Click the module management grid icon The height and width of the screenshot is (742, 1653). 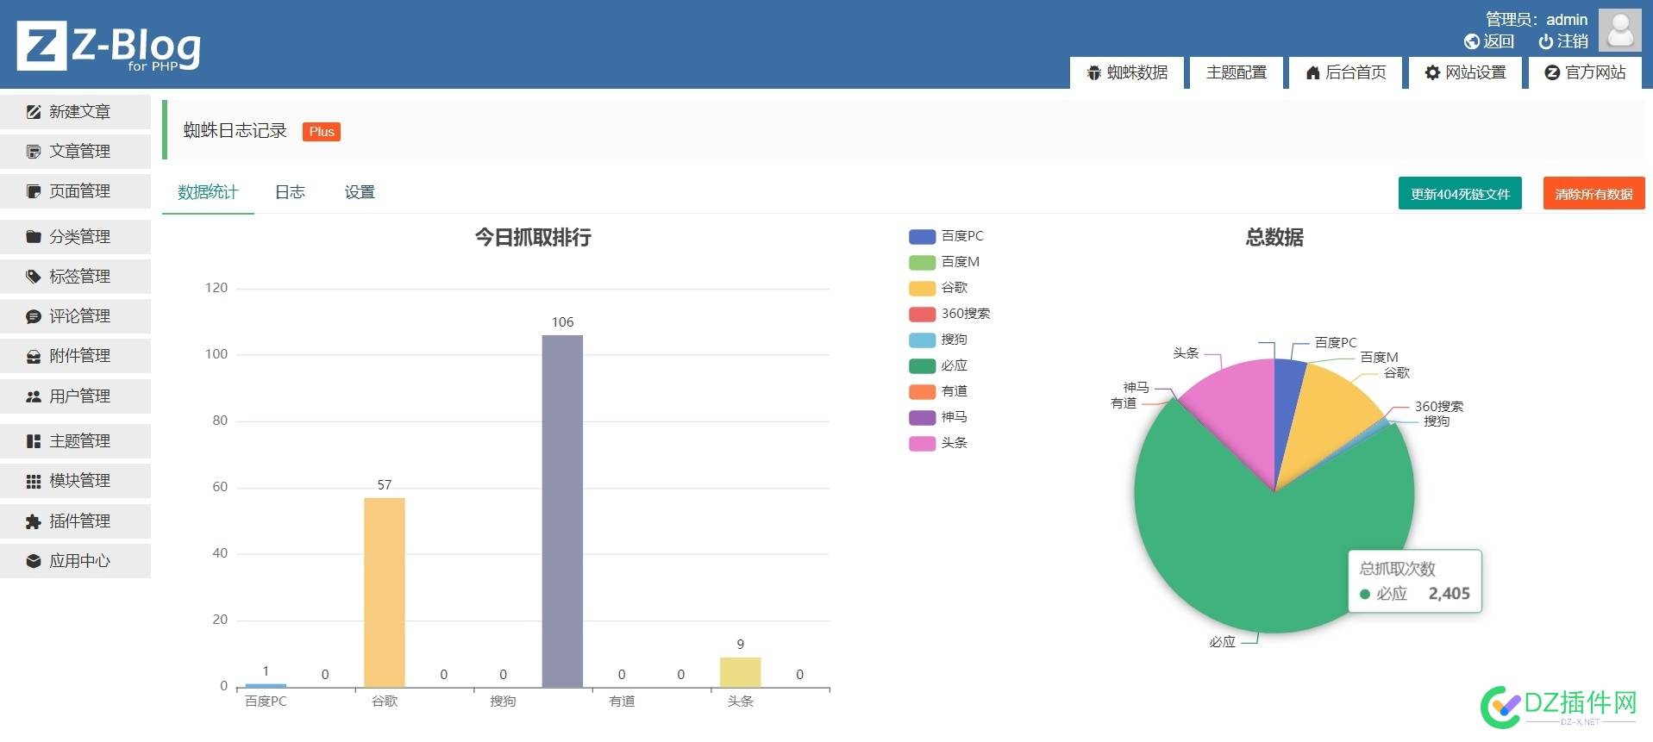(x=34, y=481)
